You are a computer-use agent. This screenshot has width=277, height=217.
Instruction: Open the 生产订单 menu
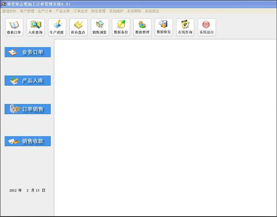coord(45,11)
